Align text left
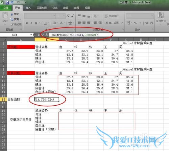Screen dimensions: 169x151 tap(79, 23)
